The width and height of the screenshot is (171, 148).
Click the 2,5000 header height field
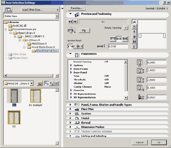(156, 80)
